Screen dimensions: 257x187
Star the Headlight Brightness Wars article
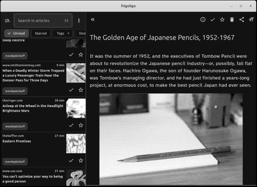(x=81, y=125)
